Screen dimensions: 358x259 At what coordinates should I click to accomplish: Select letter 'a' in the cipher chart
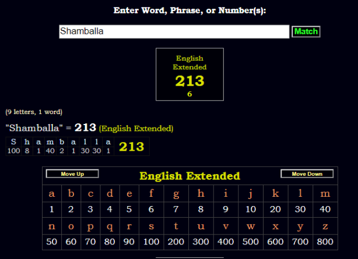pos(52,193)
